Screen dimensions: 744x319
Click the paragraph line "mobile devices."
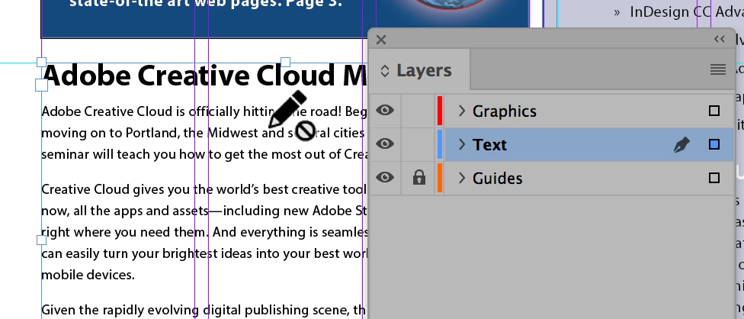[x=88, y=275]
